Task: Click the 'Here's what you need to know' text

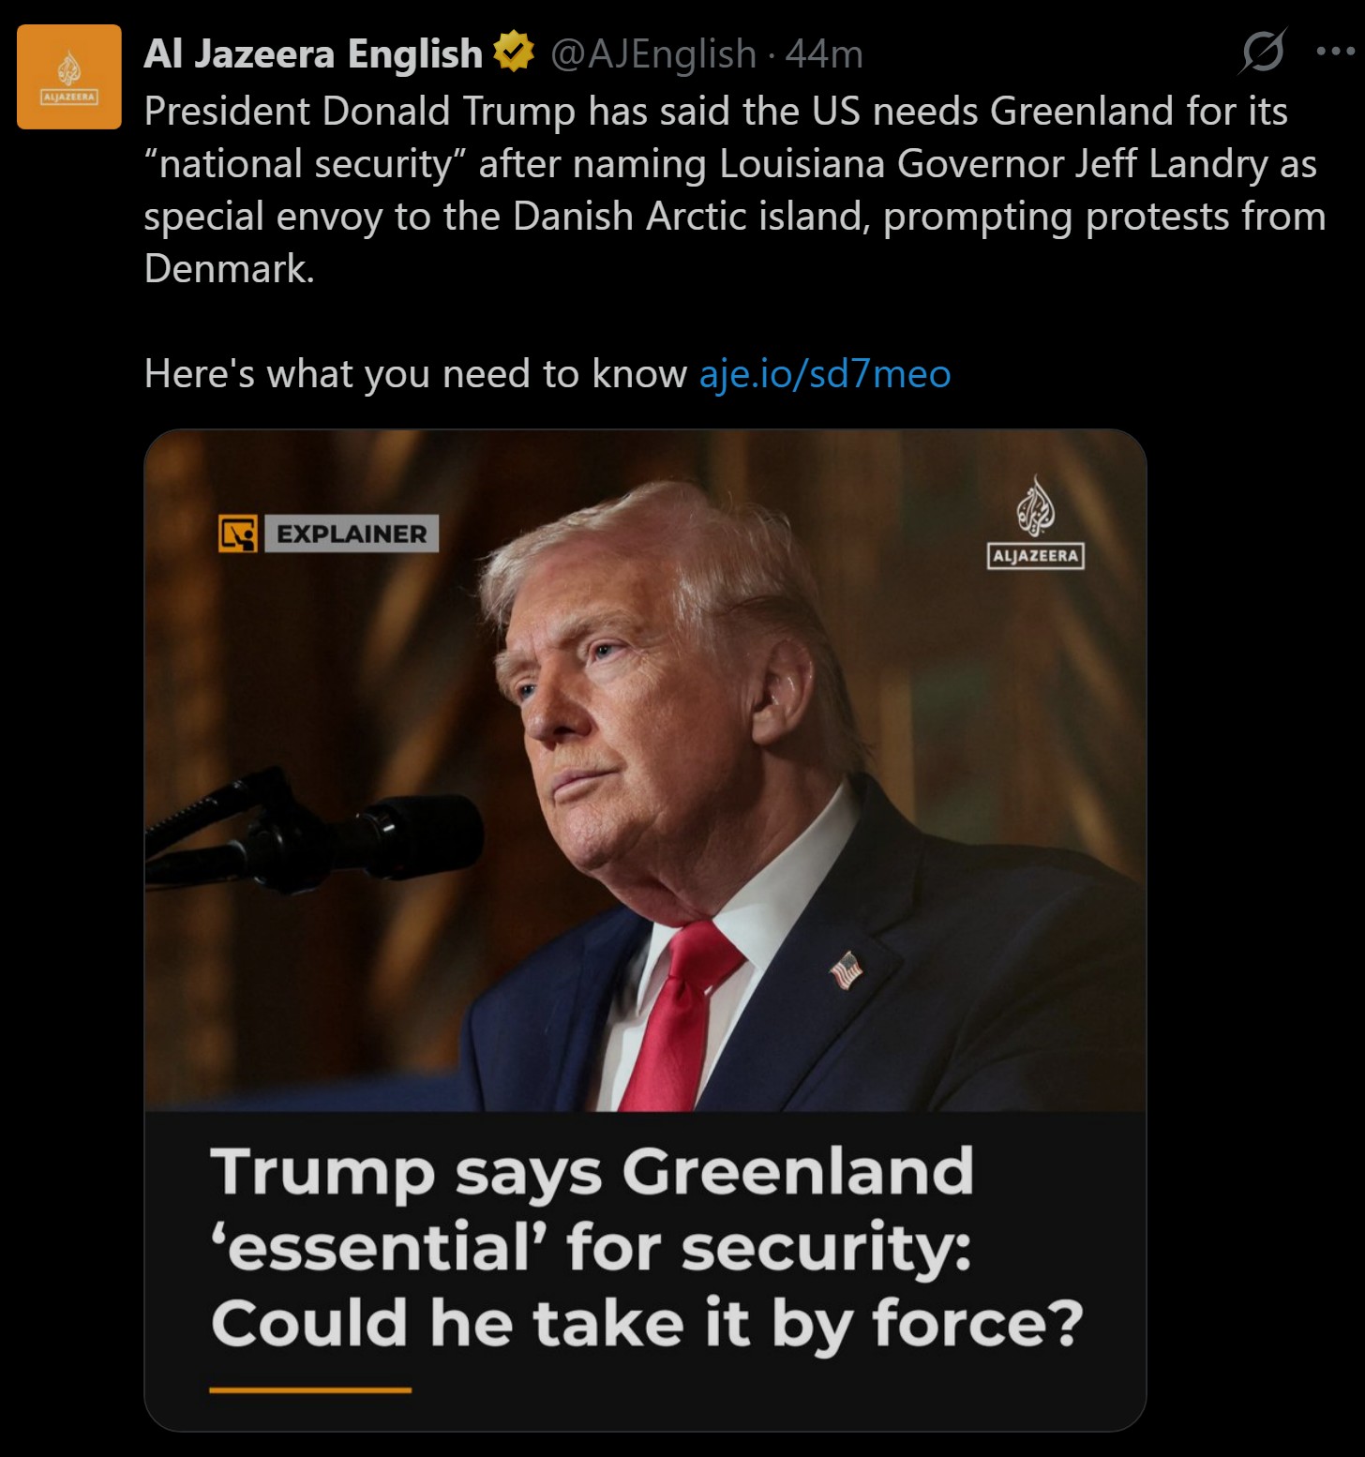Action: point(415,373)
